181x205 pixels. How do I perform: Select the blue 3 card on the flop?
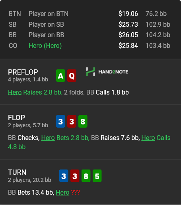coord(60,121)
